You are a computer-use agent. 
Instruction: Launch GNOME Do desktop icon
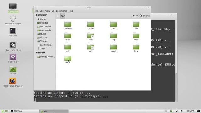click(13, 58)
